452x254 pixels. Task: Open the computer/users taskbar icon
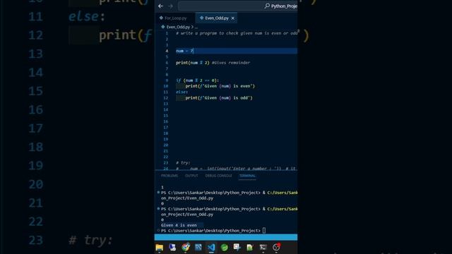[172, 248]
